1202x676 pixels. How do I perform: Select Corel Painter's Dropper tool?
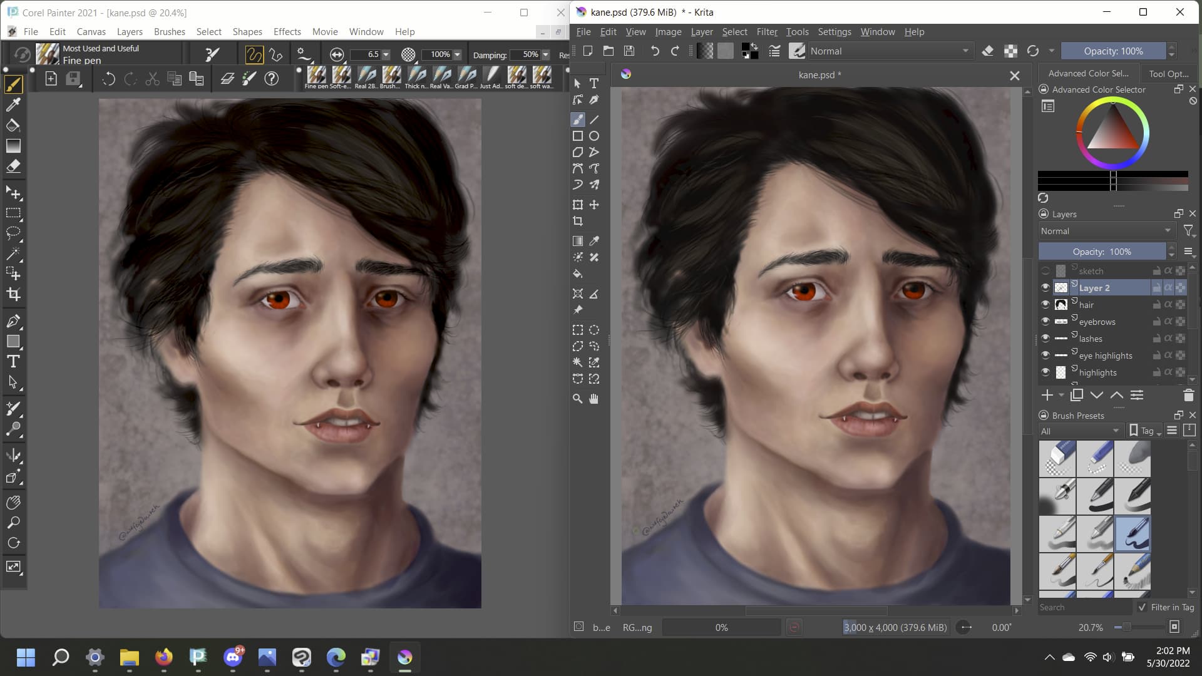tap(13, 105)
